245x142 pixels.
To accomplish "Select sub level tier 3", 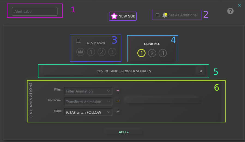I will [x=112, y=52].
